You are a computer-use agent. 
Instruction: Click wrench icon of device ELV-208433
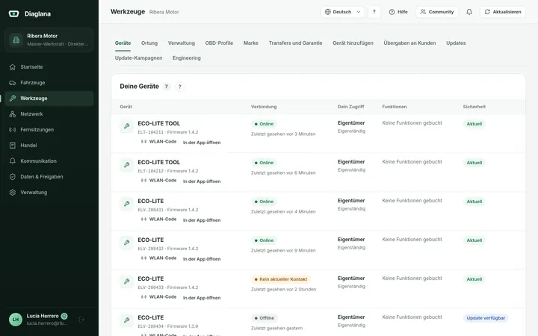pyautogui.click(x=126, y=281)
